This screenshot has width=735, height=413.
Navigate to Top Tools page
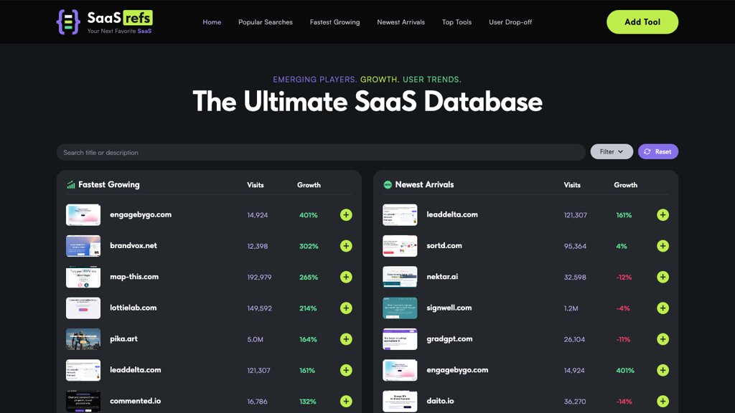[457, 22]
